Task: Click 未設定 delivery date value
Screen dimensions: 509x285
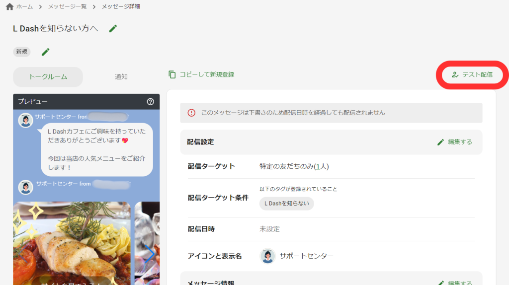Action: 269,229
